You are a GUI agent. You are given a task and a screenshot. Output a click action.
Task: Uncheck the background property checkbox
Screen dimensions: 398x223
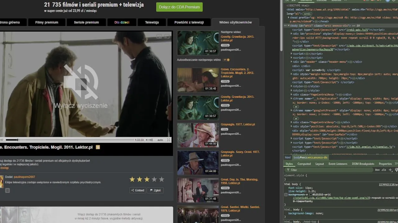point(286,195)
